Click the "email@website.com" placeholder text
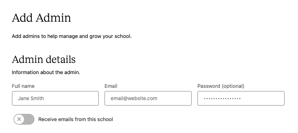 click(x=134, y=98)
